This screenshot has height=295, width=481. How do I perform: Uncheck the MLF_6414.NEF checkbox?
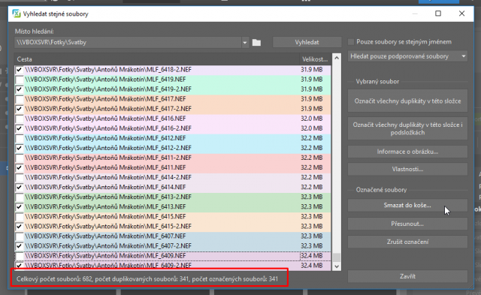pyautogui.click(x=20, y=188)
